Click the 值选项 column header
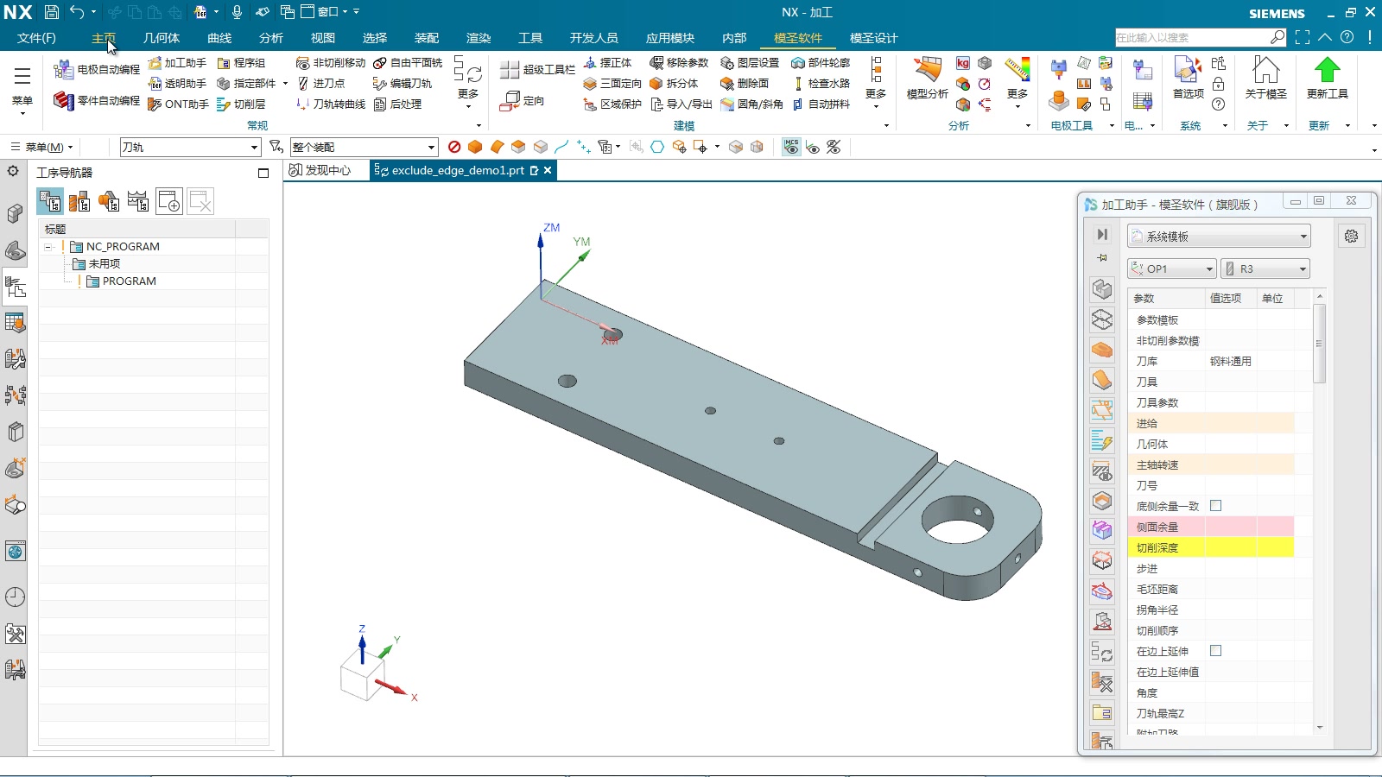This screenshot has height=777, width=1382. (1230, 299)
